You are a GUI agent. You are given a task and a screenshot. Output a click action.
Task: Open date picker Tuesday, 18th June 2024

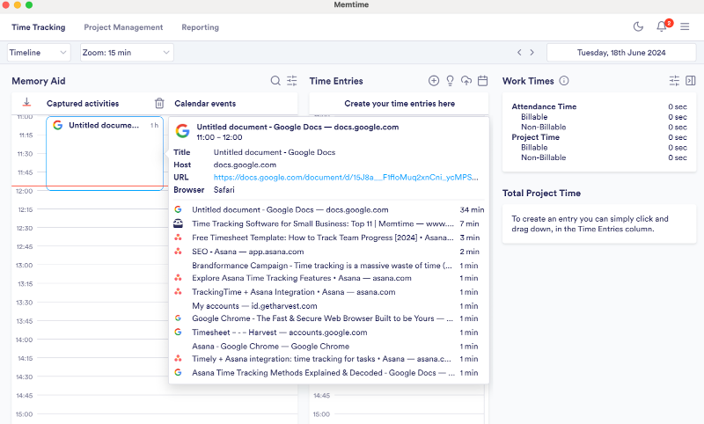pos(621,53)
